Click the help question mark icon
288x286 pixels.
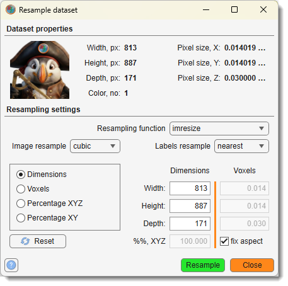[x=11, y=265]
